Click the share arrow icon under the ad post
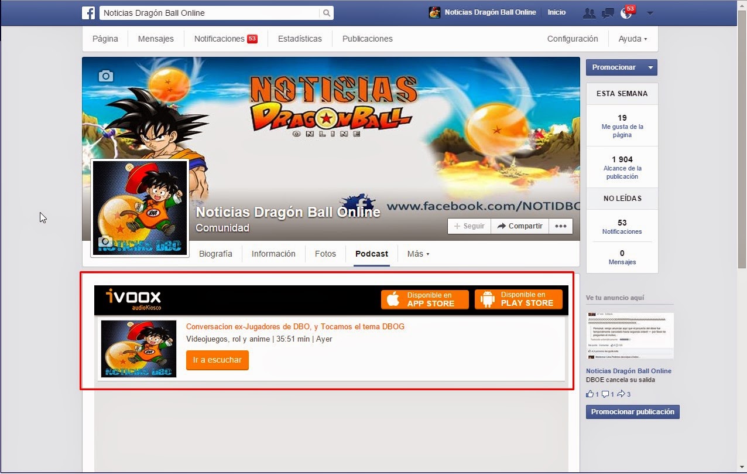This screenshot has height=474, width=747. [x=621, y=394]
